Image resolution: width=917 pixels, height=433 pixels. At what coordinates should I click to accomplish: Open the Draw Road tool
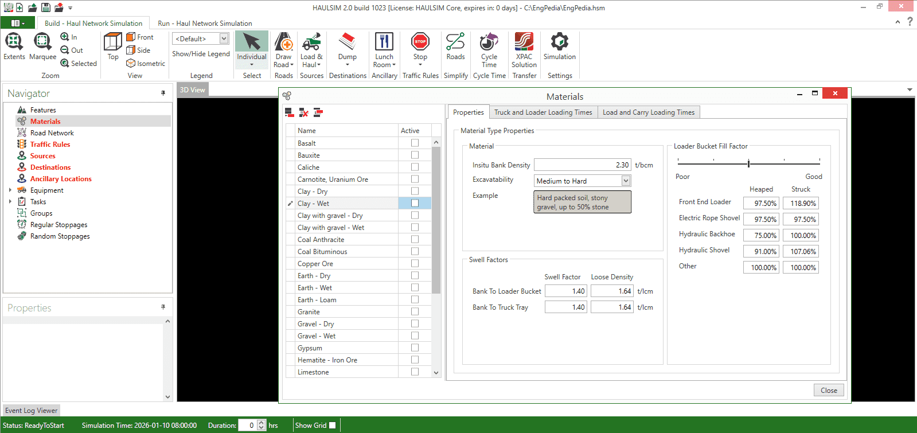[283, 42]
